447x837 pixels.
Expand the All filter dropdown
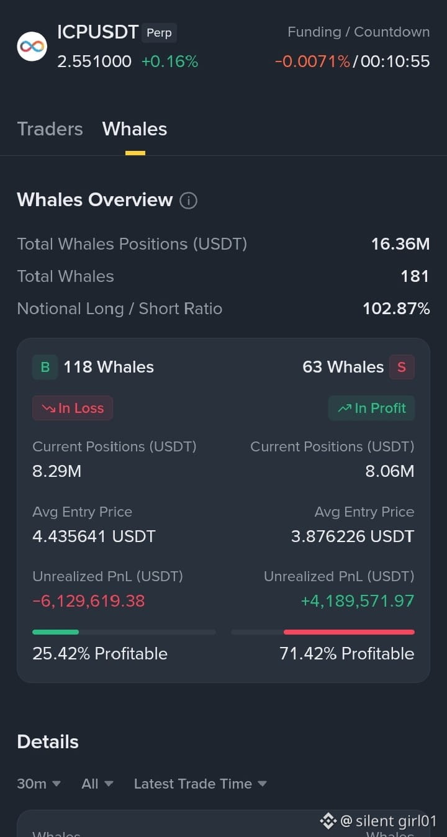click(x=97, y=784)
